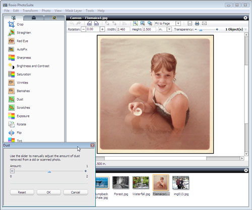252x210 pixels.
Task: Close the Dust dialog with X
Action: click(x=92, y=146)
